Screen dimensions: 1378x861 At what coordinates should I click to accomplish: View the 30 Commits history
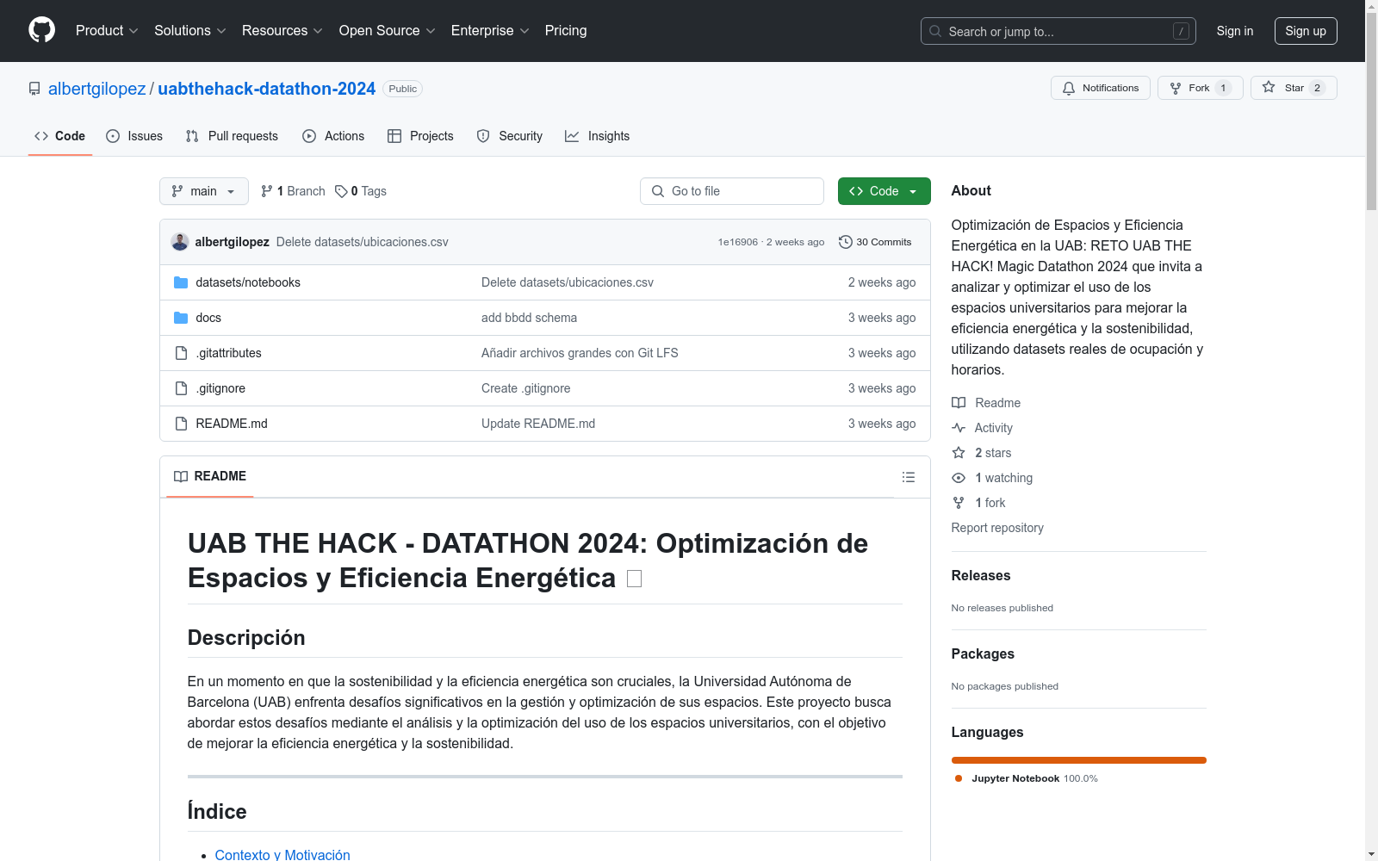875,242
